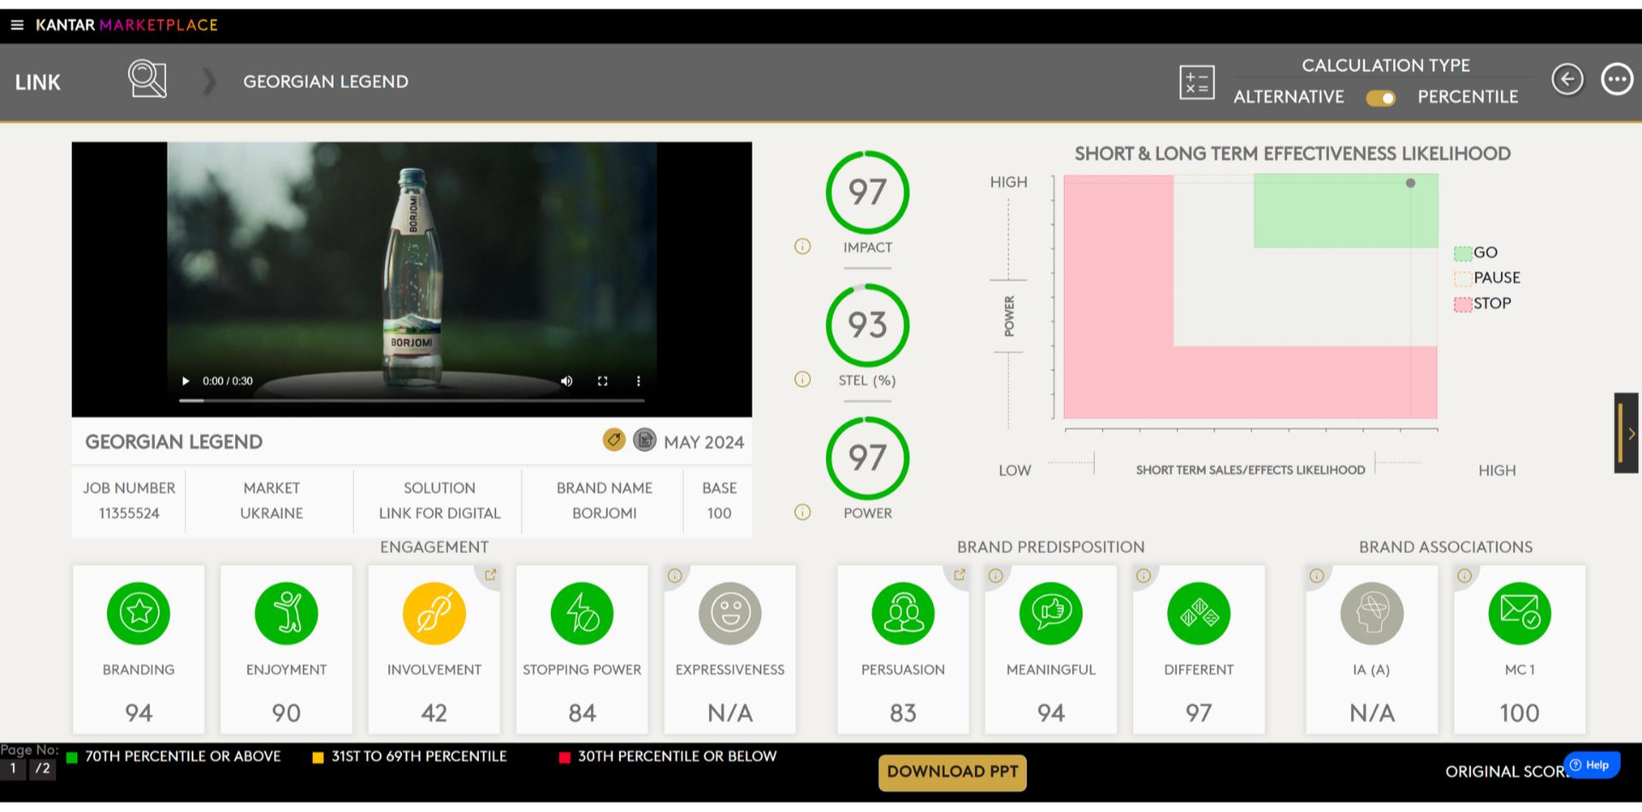Play the Georgian Legend video

[186, 381]
